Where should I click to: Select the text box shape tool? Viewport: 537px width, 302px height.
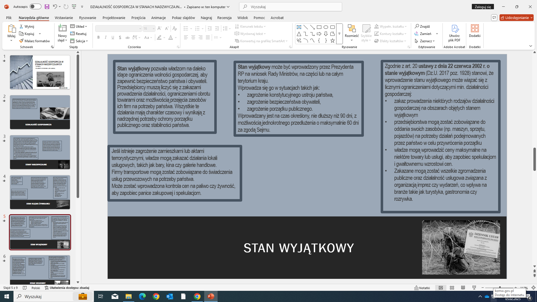pos(299,27)
